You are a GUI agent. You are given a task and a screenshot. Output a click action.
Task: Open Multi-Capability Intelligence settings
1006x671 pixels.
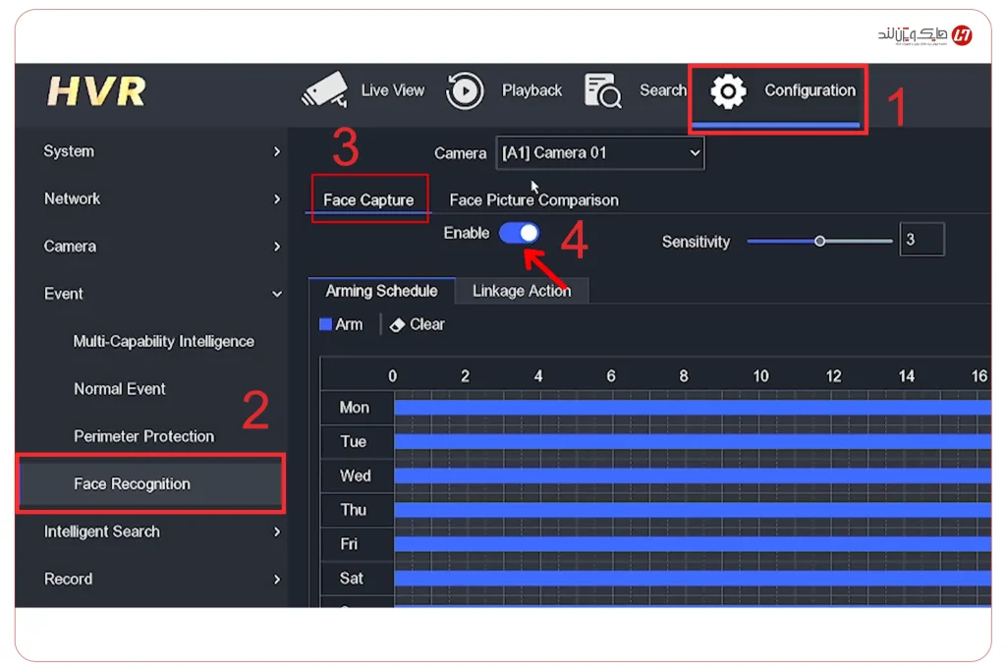pyautogui.click(x=163, y=341)
